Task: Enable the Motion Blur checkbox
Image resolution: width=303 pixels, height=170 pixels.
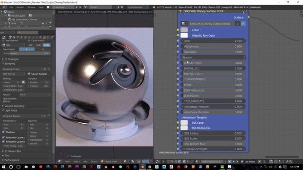Action: (x=6, y=151)
